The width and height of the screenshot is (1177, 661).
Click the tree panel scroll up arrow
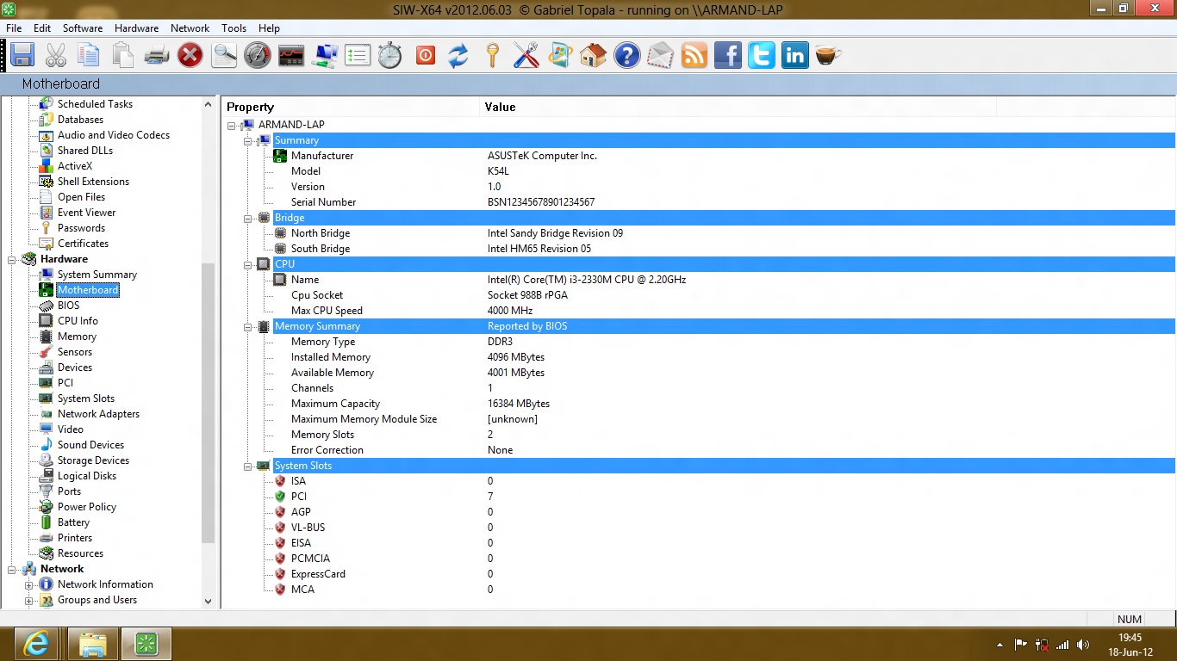[208, 104]
